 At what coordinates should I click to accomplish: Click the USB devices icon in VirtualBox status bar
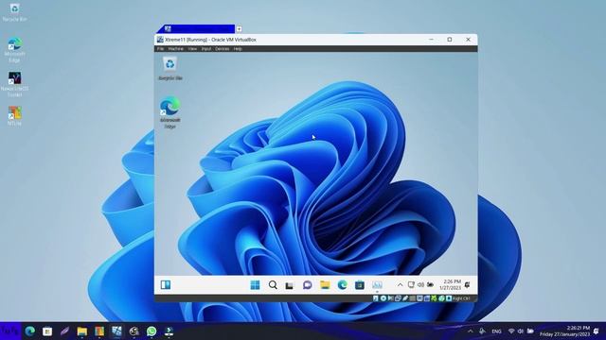click(x=405, y=298)
